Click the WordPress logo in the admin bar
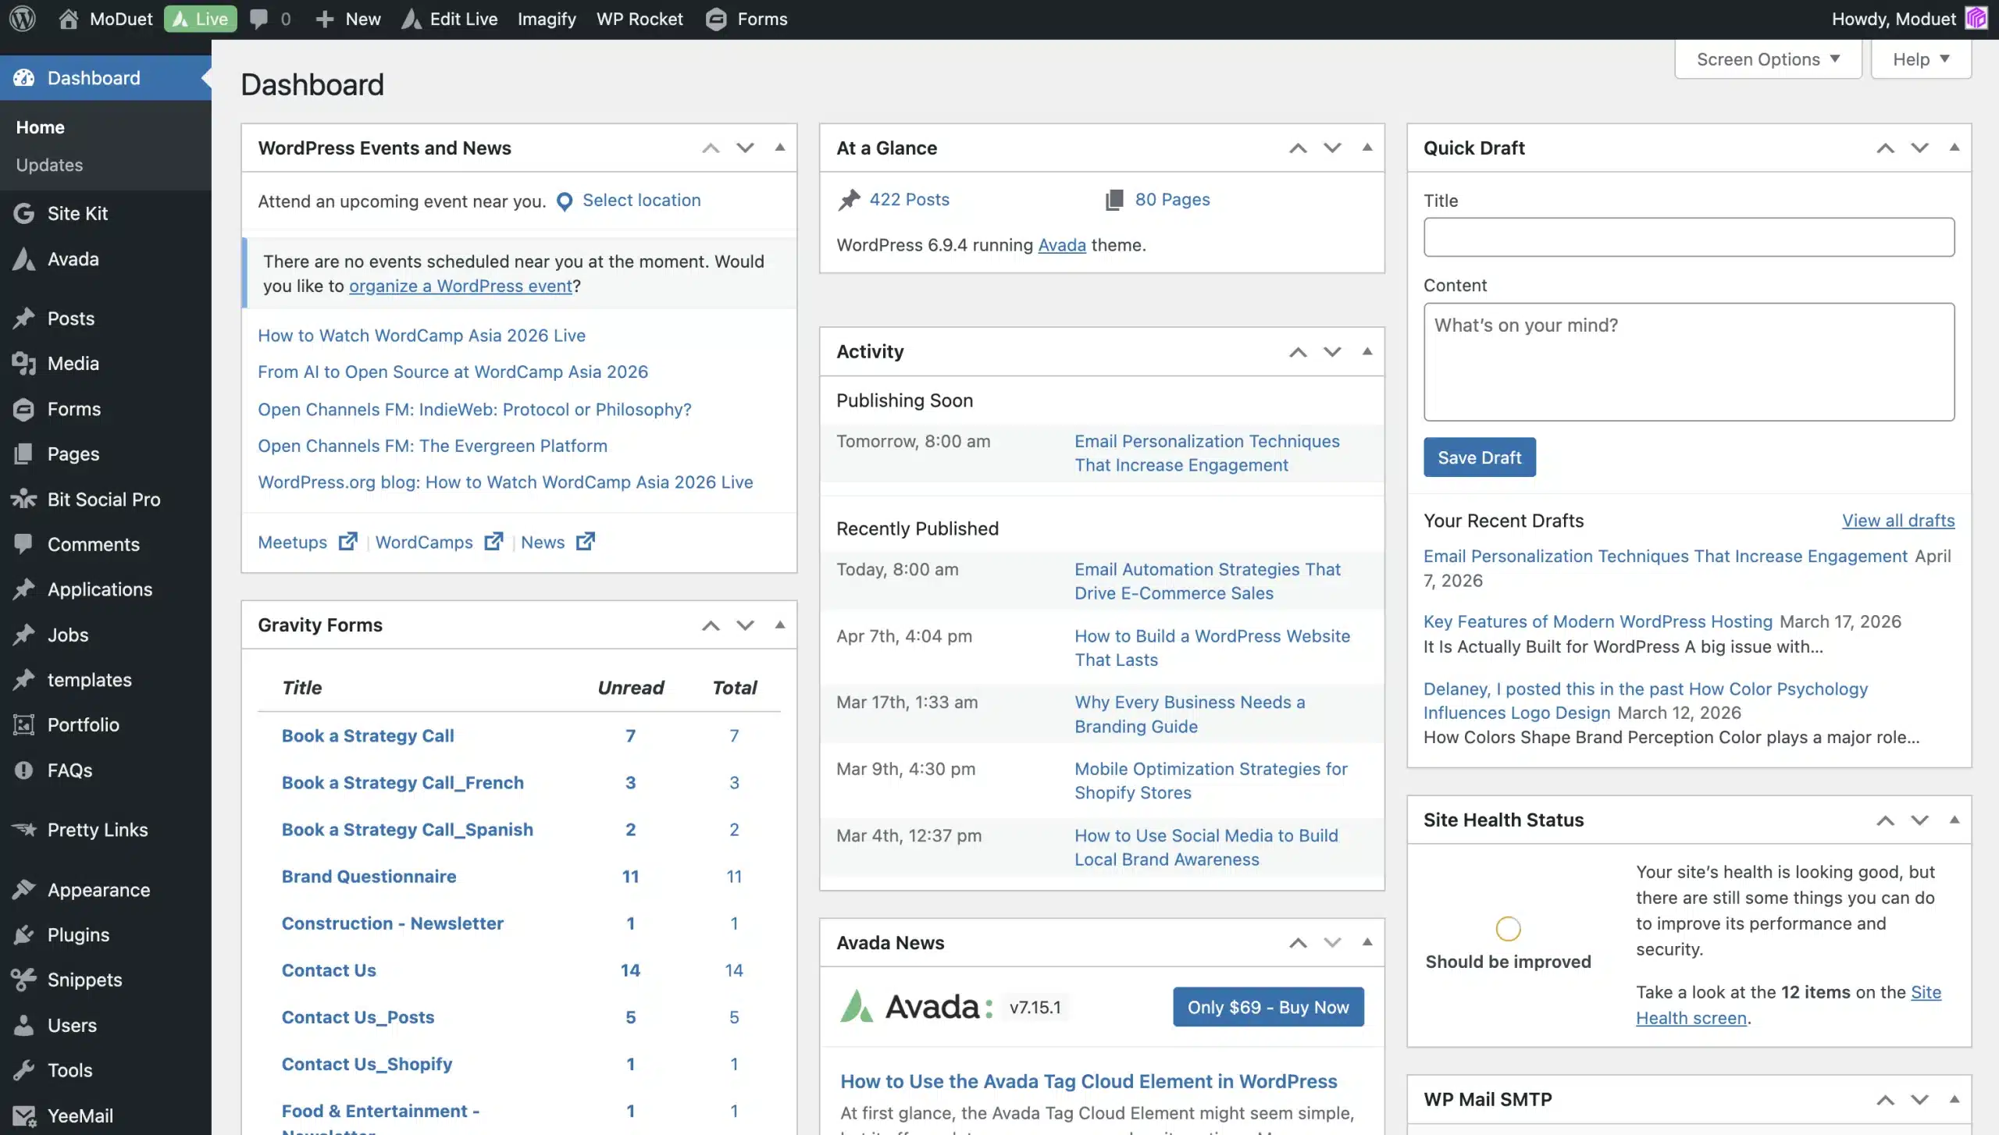This screenshot has width=1999, height=1135. click(21, 18)
